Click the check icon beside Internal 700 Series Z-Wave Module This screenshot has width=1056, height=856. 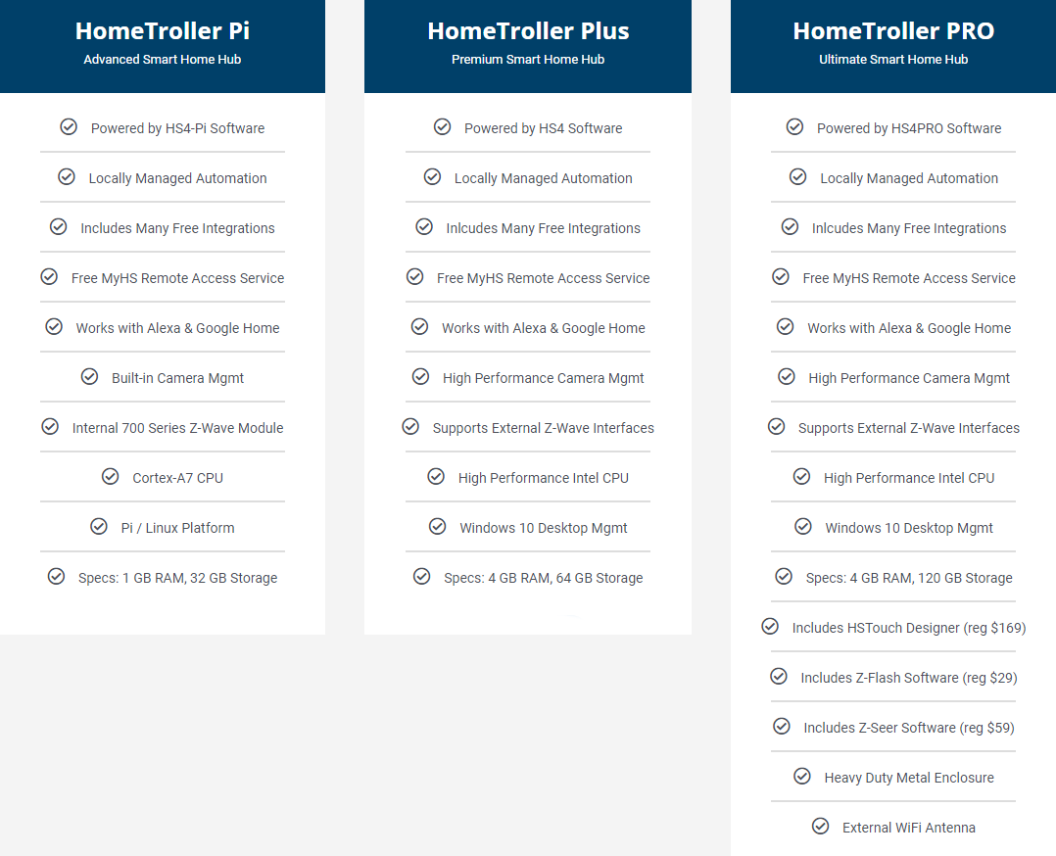coord(50,426)
